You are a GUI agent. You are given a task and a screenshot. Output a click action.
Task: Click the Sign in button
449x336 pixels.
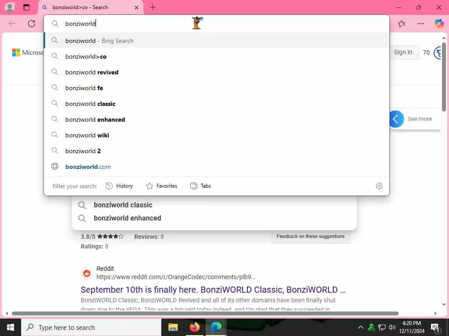coord(404,52)
